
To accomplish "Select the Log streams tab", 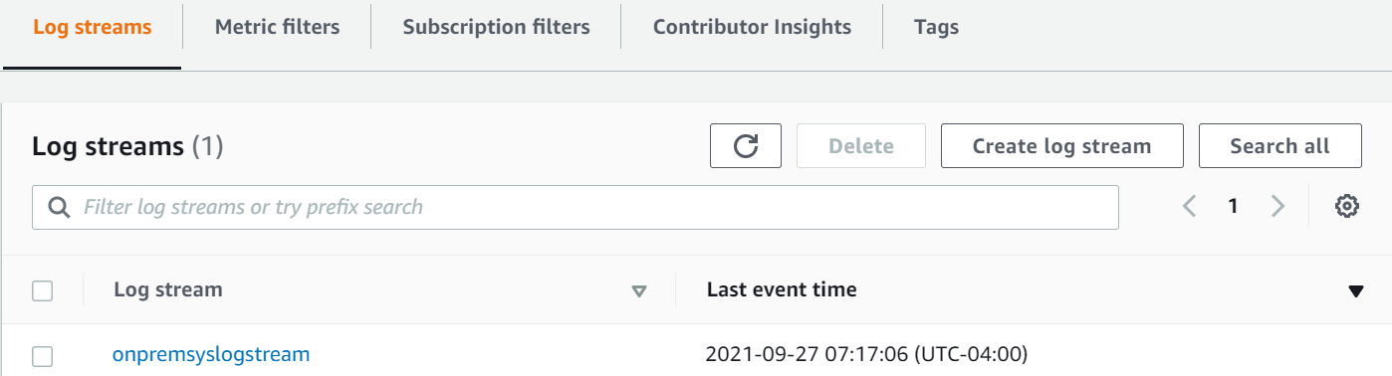I will click(93, 27).
